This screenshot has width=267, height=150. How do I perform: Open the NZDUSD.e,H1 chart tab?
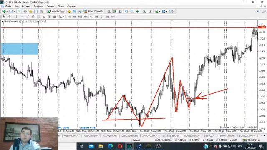(110, 136)
